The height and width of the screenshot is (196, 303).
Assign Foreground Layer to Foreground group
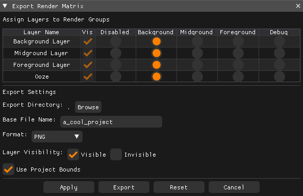[x=238, y=65]
